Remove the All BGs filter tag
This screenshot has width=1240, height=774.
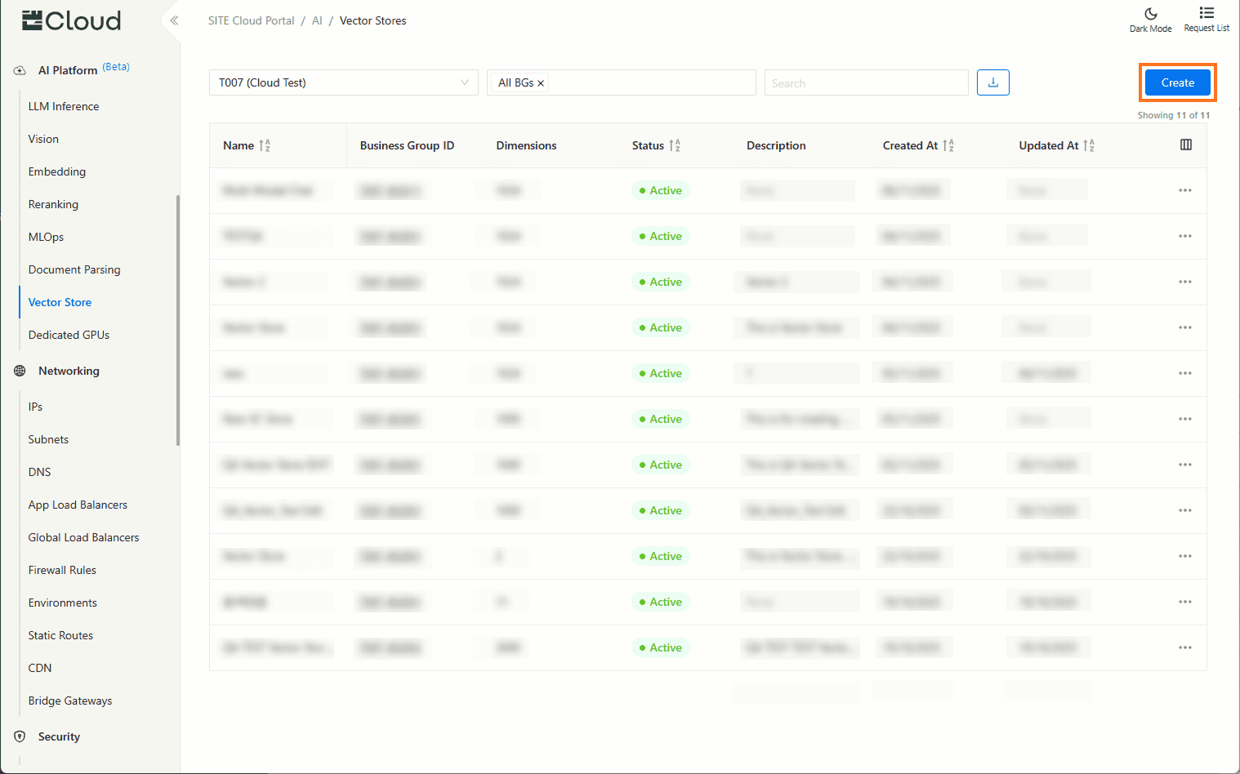coord(541,83)
